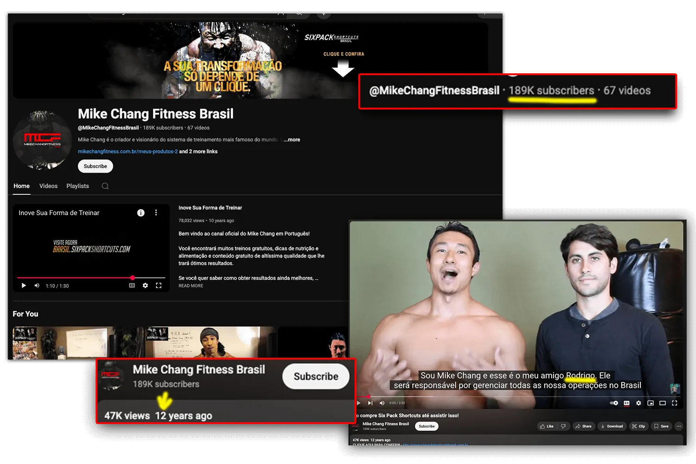
Task: Toggle captions on the featured channel video
Action: coord(132,285)
